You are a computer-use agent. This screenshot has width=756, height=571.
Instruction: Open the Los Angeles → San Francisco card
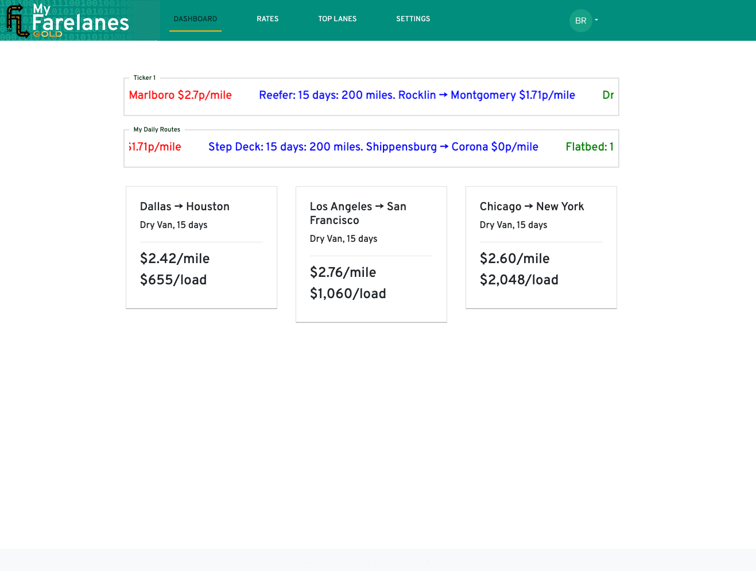[371, 254]
